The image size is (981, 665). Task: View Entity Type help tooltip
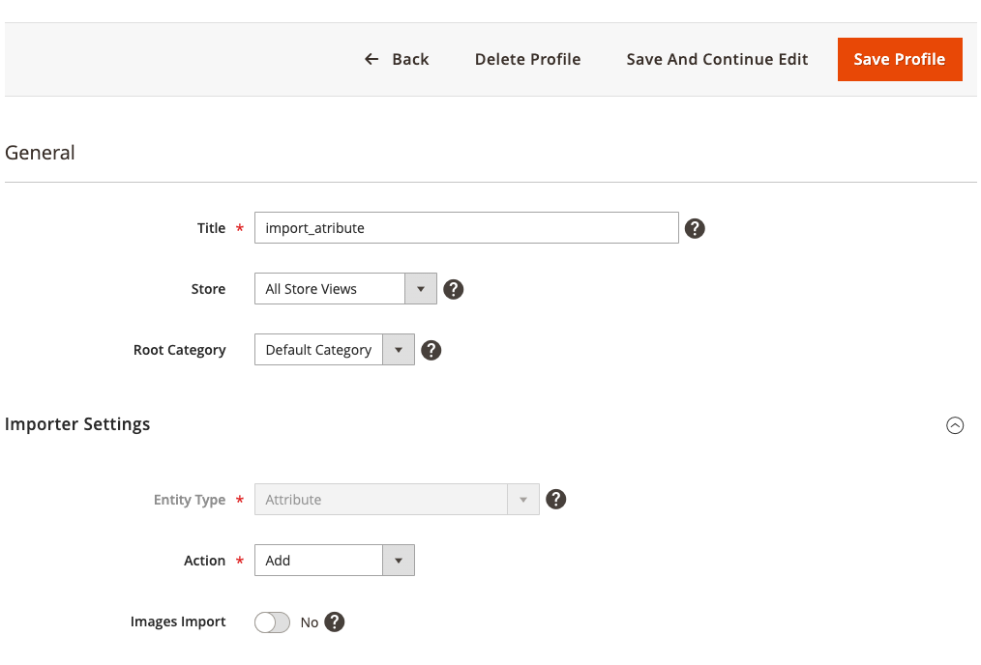pos(555,499)
